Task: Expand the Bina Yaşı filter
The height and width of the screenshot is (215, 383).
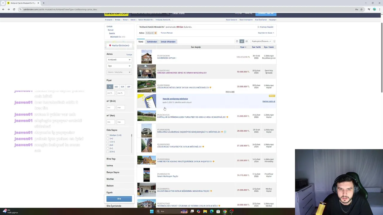Action: pos(111,159)
